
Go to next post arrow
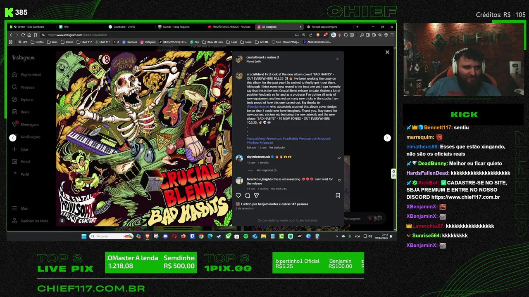387,138
